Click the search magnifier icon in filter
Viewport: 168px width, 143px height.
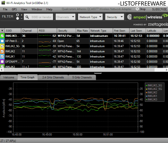tap(27, 17)
